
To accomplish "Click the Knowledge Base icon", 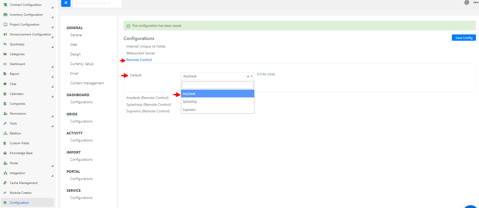I will (5, 153).
